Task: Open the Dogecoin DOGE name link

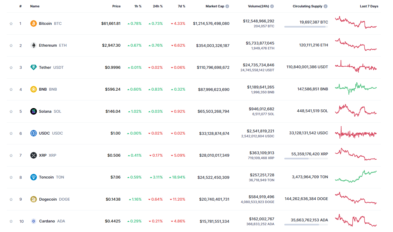Action: tap(54, 199)
